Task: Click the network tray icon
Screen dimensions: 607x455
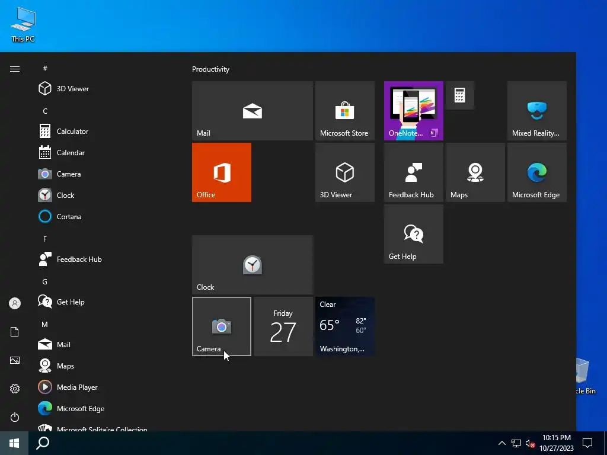Action: (516, 443)
